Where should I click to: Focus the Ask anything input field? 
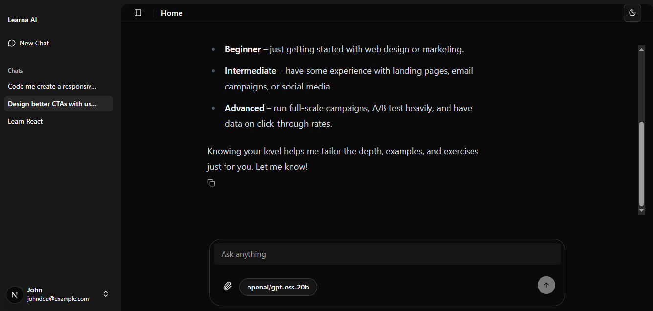387,254
